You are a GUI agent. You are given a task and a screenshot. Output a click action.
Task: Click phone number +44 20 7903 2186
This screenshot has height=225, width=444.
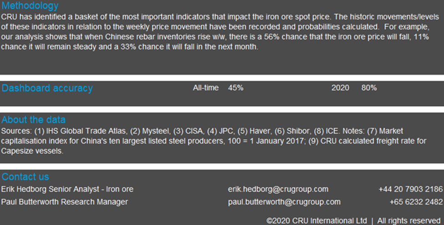[410, 189]
